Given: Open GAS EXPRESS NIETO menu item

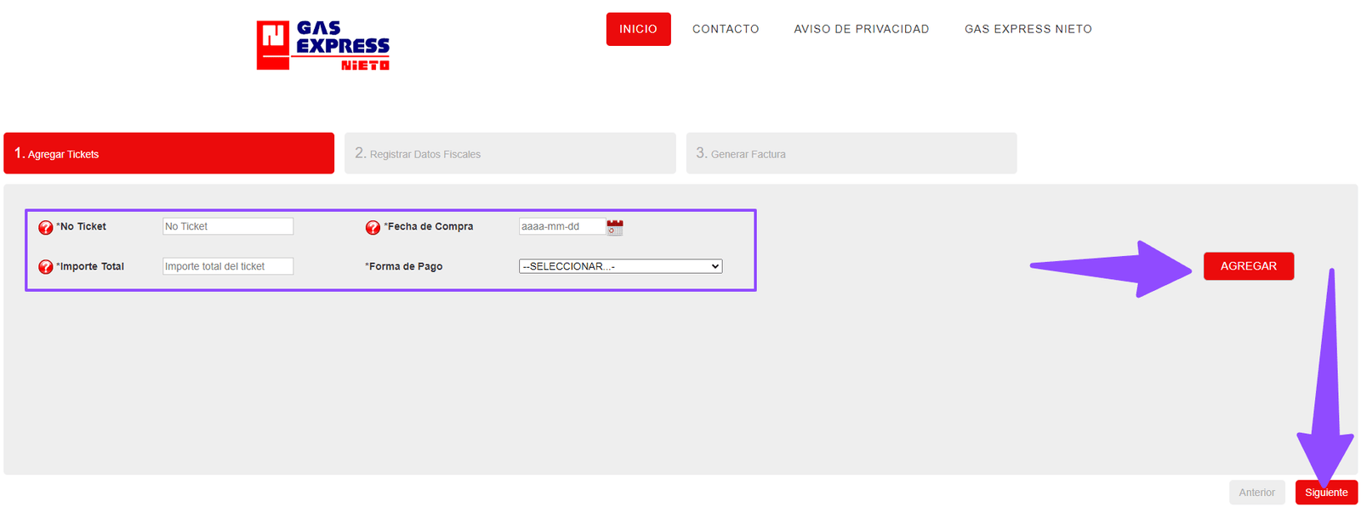Looking at the screenshot, I should click(1028, 29).
